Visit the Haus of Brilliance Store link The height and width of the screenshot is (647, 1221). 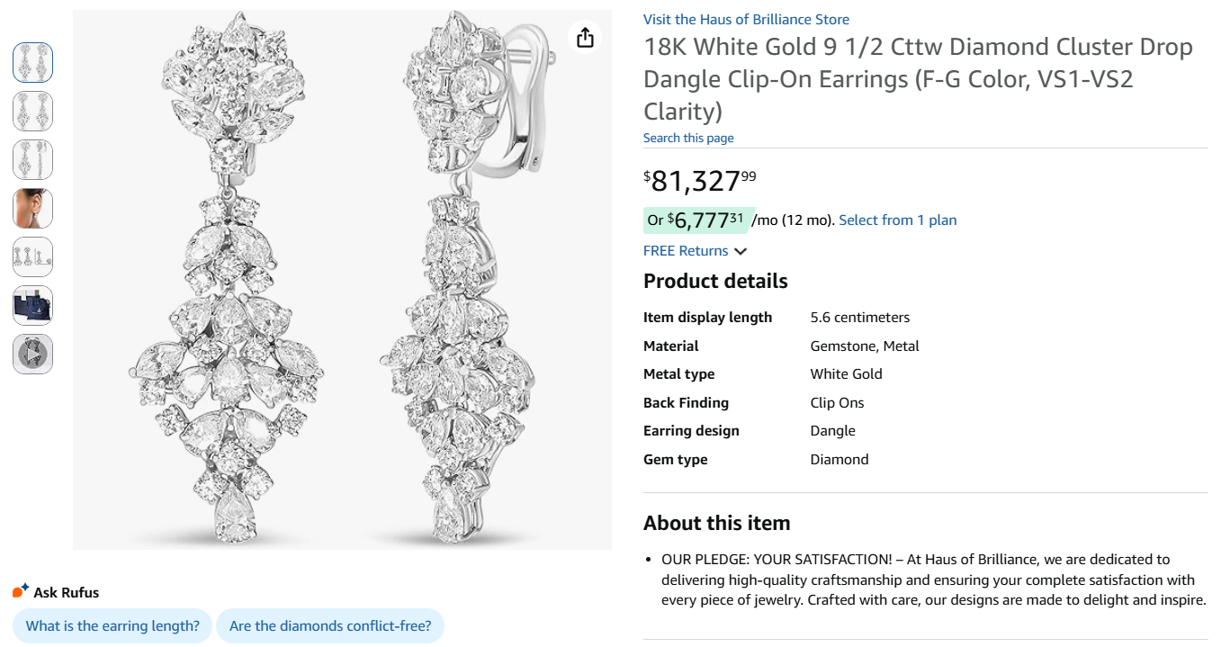[x=745, y=19]
